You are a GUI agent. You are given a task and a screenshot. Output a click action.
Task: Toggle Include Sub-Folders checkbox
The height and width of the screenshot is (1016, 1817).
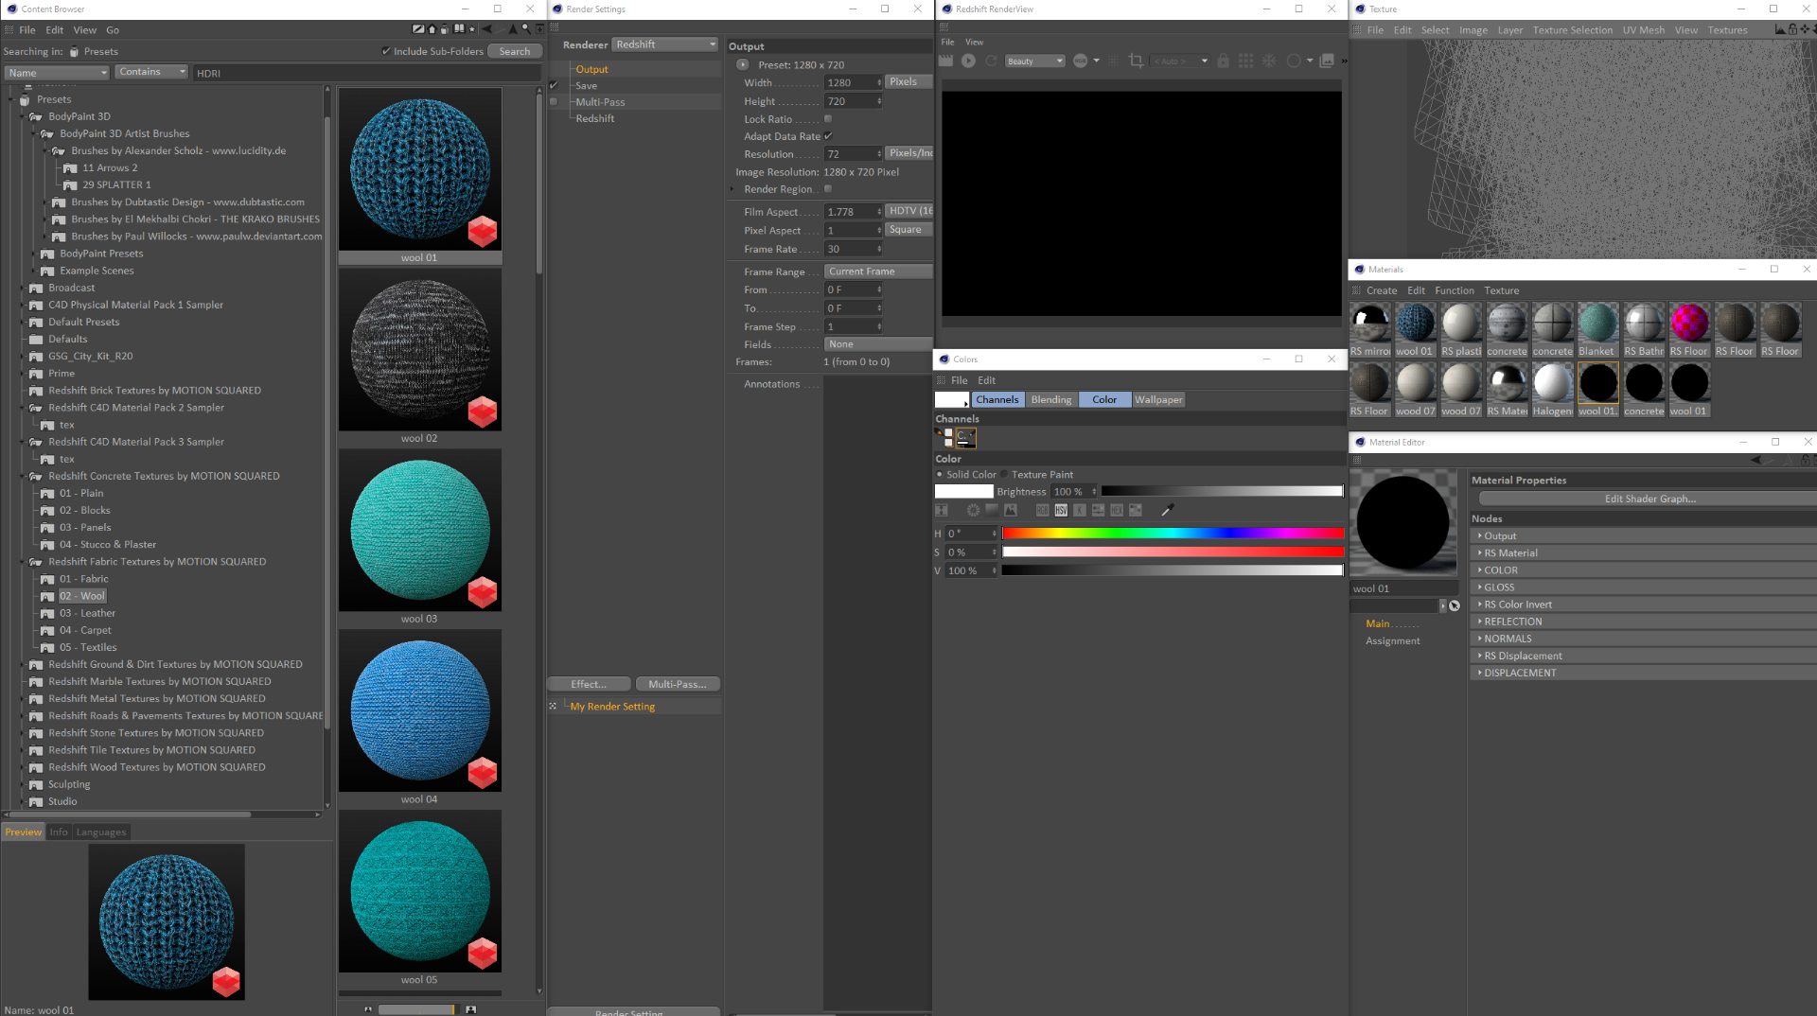(x=385, y=51)
